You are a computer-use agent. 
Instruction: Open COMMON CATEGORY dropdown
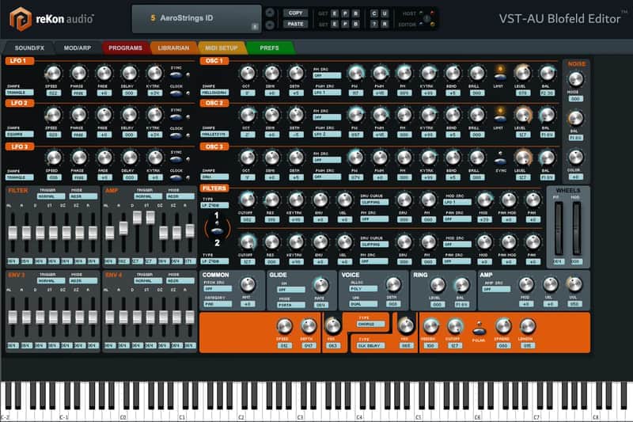click(x=218, y=304)
